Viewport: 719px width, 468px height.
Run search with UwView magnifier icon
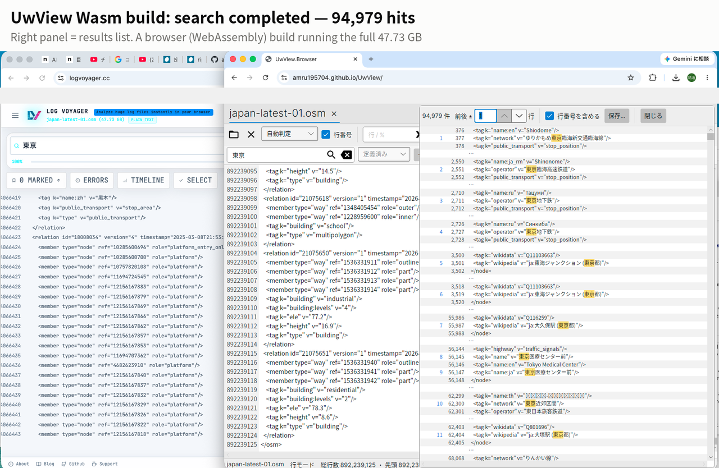tap(331, 155)
